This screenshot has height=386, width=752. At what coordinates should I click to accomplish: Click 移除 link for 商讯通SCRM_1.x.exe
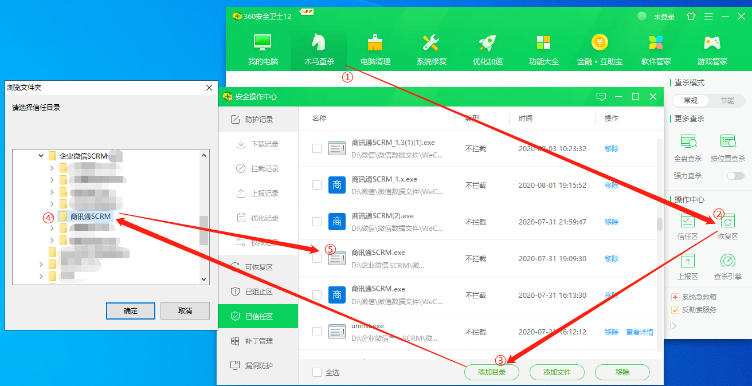pyautogui.click(x=612, y=185)
